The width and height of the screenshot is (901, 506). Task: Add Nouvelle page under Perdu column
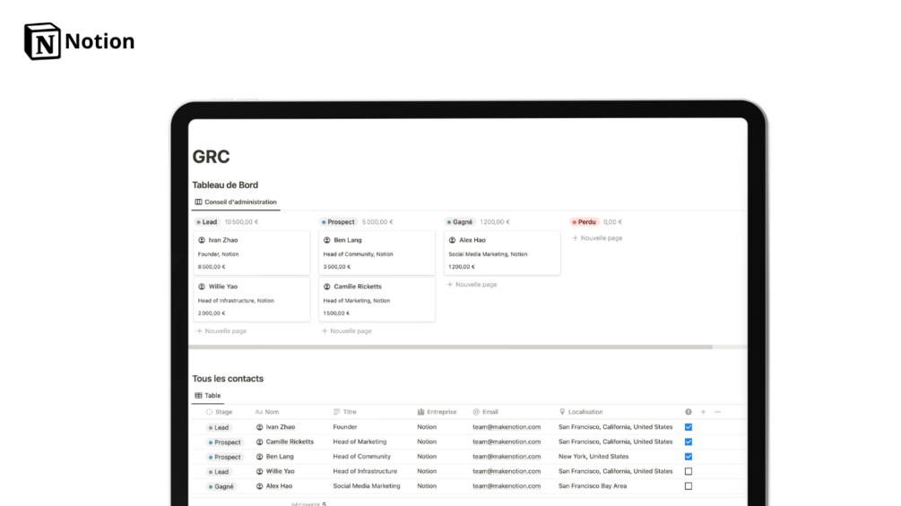point(597,238)
